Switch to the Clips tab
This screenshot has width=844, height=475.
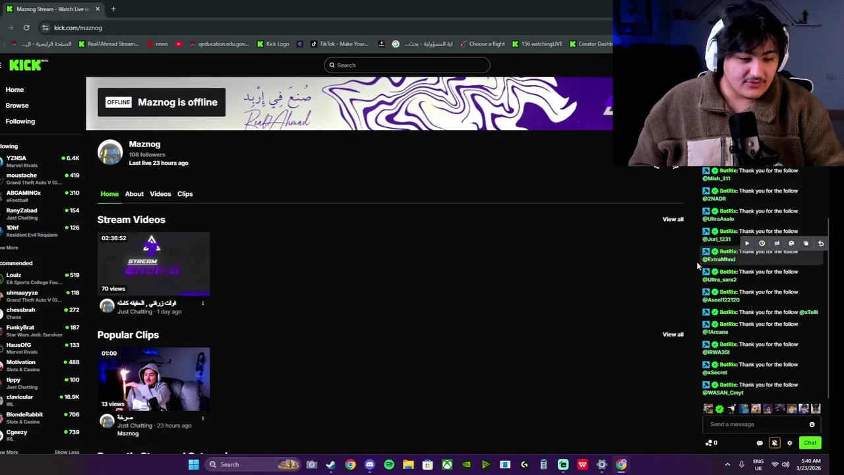pyautogui.click(x=185, y=194)
